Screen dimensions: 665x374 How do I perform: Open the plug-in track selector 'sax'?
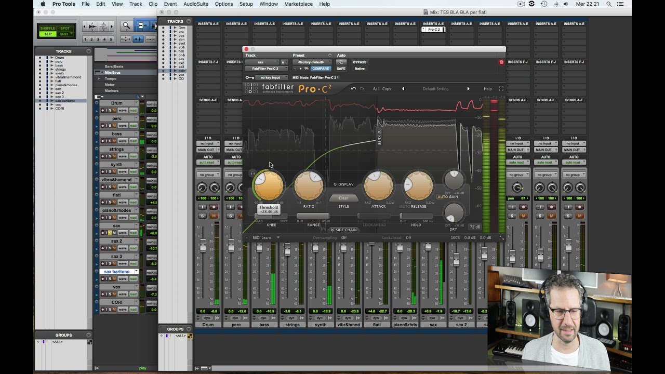[x=262, y=62]
